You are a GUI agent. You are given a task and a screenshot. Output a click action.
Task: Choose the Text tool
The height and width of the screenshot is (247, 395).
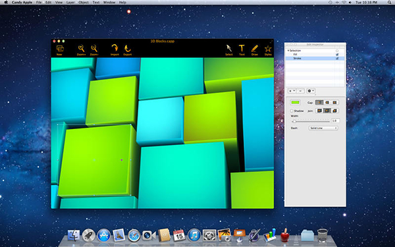point(242,48)
